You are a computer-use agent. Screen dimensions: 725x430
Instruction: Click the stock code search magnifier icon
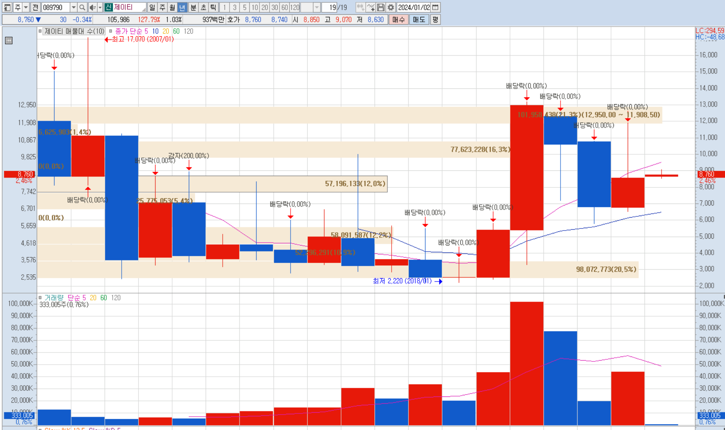(x=82, y=7)
